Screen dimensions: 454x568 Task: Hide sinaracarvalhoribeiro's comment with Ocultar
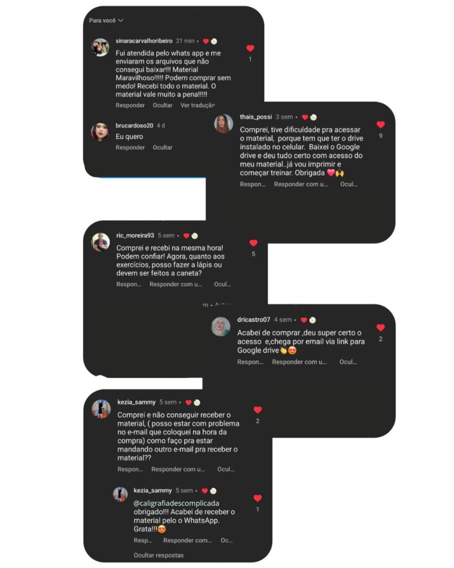(162, 105)
